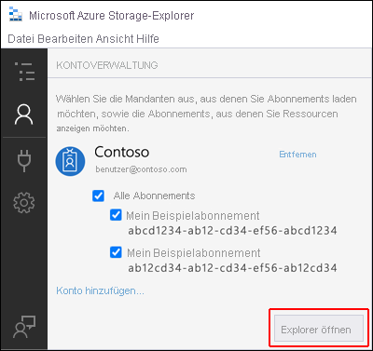Select the account management person icon
Screen dimensions: 373x351
[x=23, y=115]
